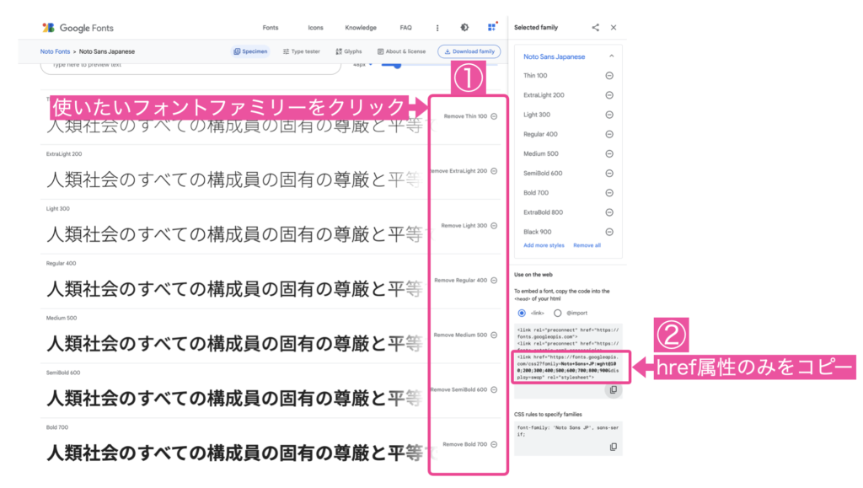The image size is (863, 488).
Task: Open the FAQ menu item
Action: (x=405, y=28)
